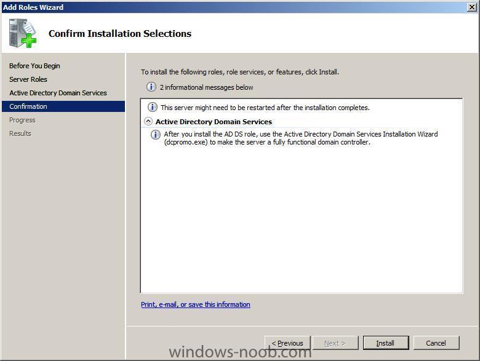Screen dimensions: 480x361
Task: Click the Install button
Action: (386, 343)
